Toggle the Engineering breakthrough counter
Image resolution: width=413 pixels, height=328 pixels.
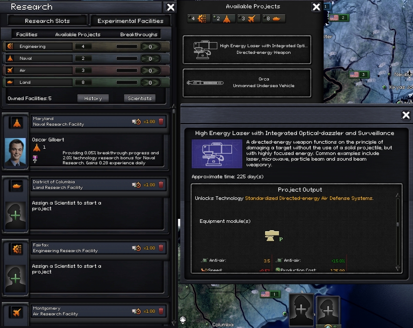[x=150, y=47]
